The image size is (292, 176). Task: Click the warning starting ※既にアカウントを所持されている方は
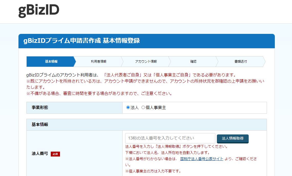click(145, 84)
